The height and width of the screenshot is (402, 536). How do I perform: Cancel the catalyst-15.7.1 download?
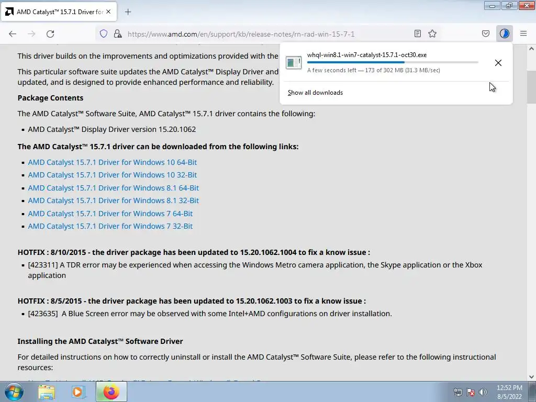pos(498,63)
